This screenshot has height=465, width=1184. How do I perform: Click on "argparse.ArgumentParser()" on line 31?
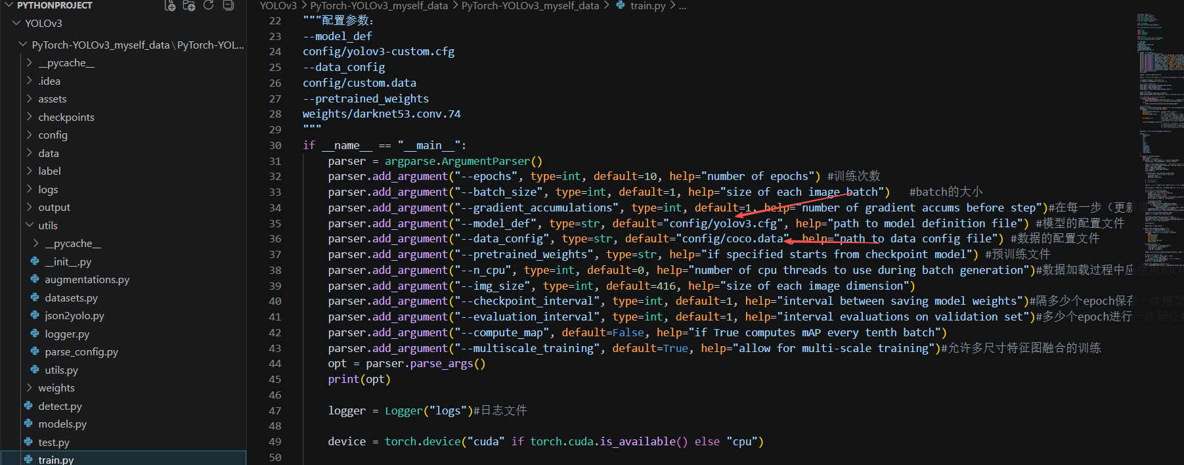pyautogui.click(x=464, y=161)
